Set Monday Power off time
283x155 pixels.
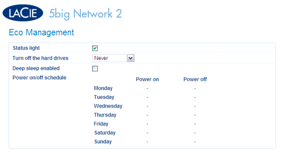point(195,89)
